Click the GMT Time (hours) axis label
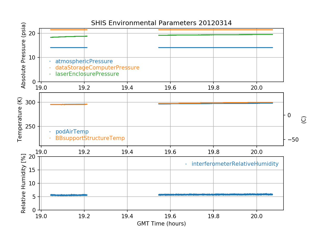315x236 pixels. 161,224
